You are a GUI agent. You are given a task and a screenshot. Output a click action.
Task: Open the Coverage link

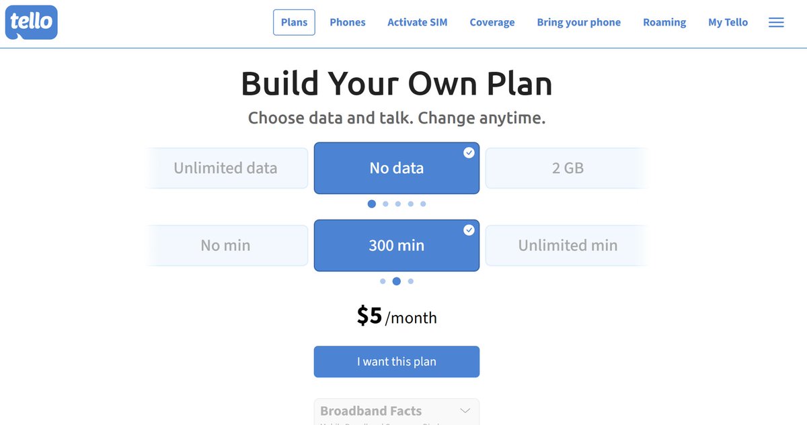click(x=492, y=22)
